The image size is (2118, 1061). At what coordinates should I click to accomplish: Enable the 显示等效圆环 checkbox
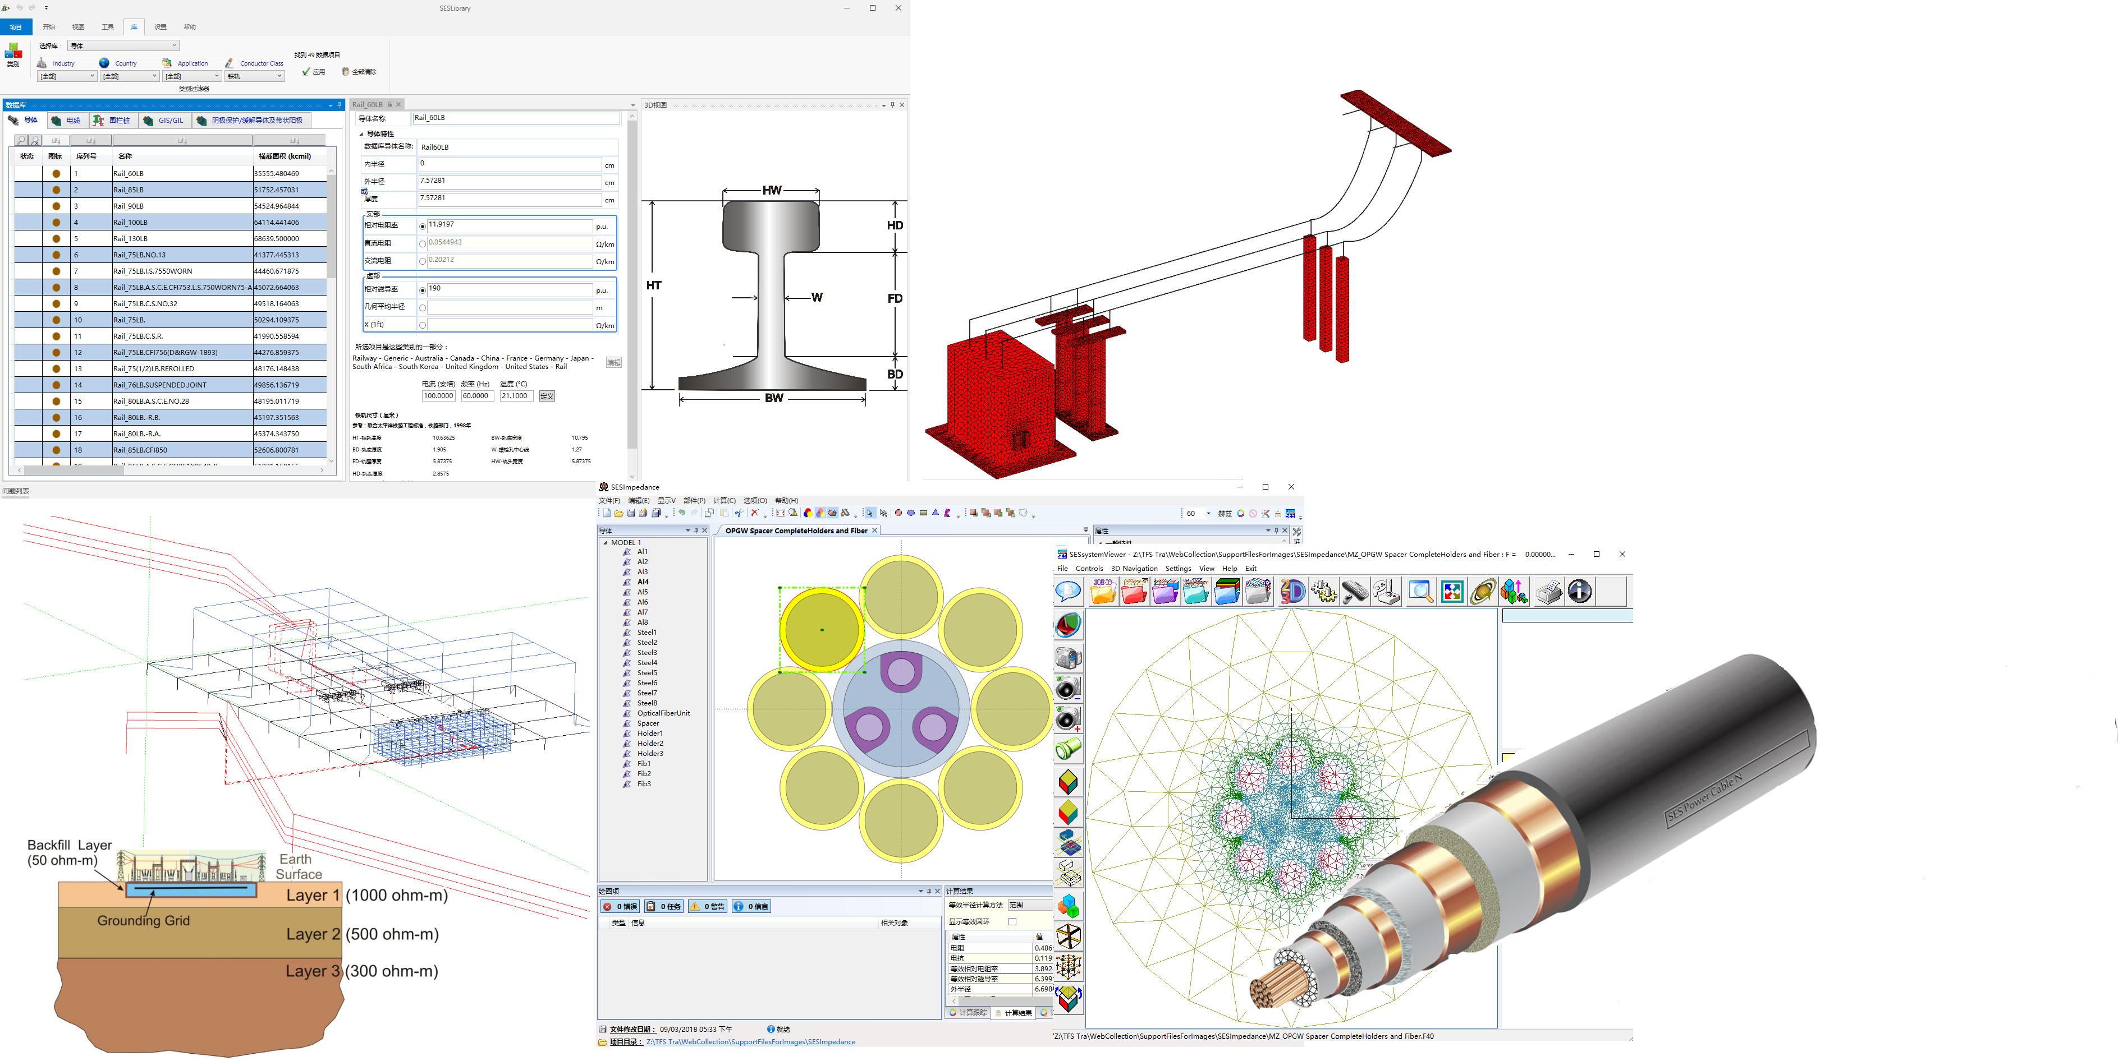click(1012, 921)
